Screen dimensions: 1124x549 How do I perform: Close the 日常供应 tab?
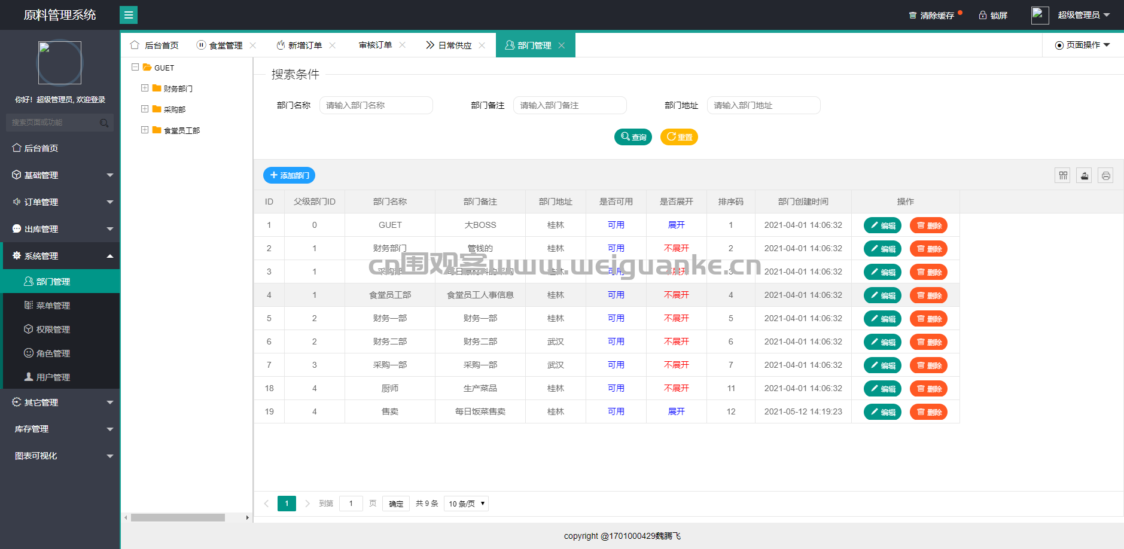coord(482,45)
